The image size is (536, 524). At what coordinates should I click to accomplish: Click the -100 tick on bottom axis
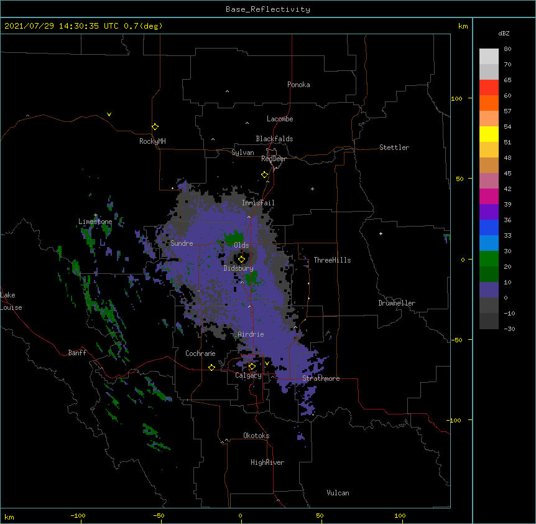click(x=78, y=515)
